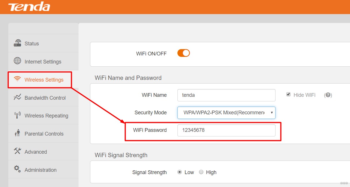Viewport: 350px width, 187px height.
Task: Click the WiFi Name input field
Action: [226, 95]
